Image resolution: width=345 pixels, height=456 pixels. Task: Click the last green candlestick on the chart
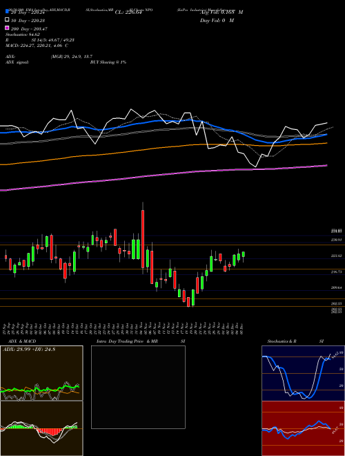(x=244, y=254)
